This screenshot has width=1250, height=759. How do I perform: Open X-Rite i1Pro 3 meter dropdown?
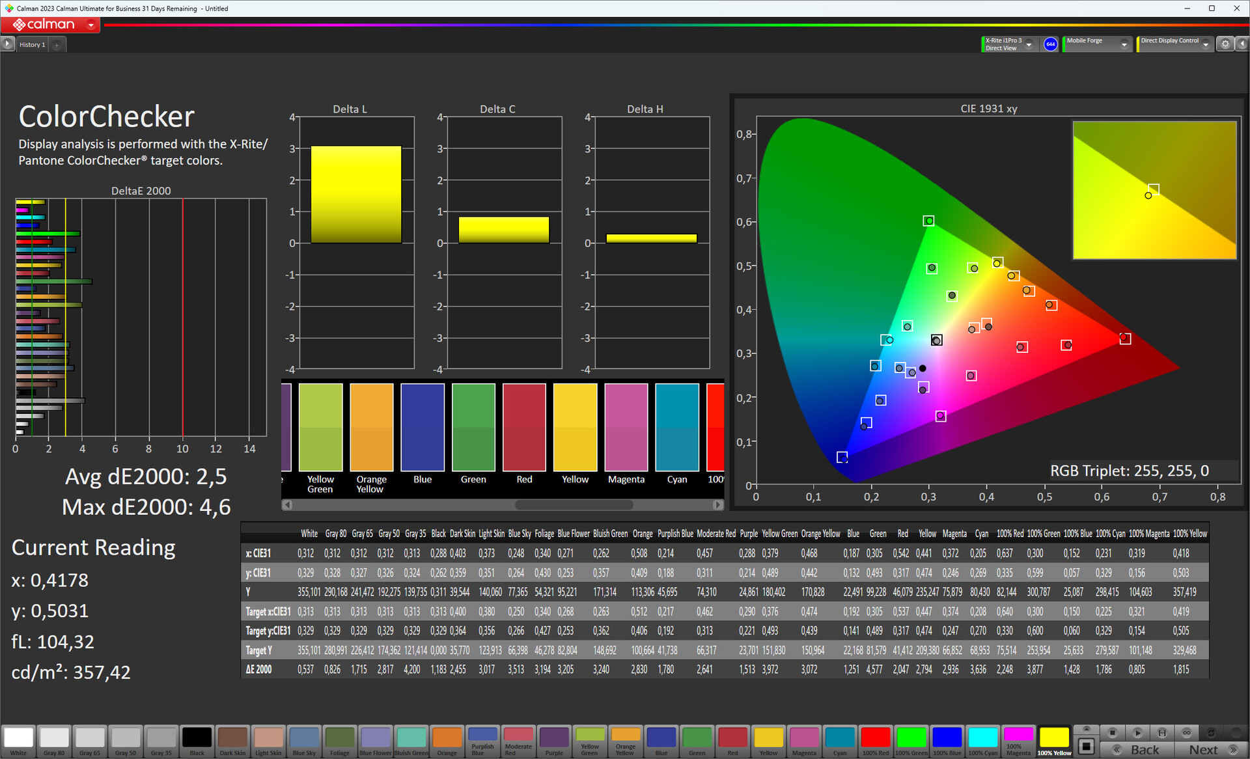click(1029, 44)
